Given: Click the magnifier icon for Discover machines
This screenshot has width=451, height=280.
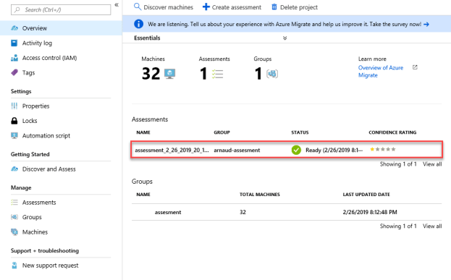Looking at the screenshot, I should (x=138, y=7).
